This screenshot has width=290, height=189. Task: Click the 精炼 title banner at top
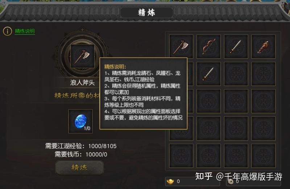coord(146,13)
